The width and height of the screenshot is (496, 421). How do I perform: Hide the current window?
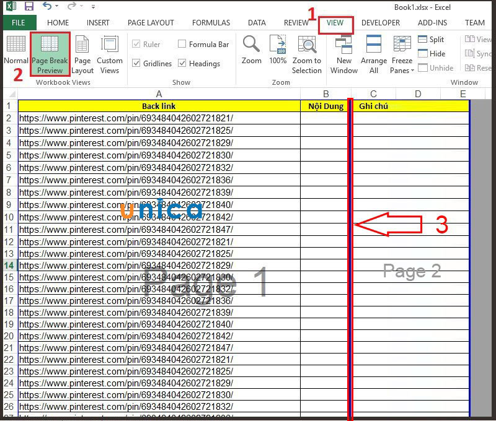click(432, 54)
